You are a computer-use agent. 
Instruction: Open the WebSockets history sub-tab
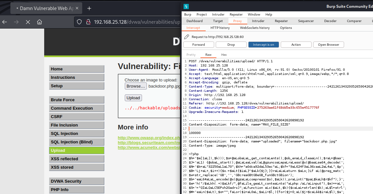point(255,28)
